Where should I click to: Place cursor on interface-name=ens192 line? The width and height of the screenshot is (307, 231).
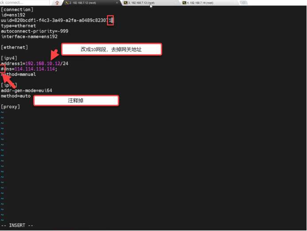pos(29,36)
